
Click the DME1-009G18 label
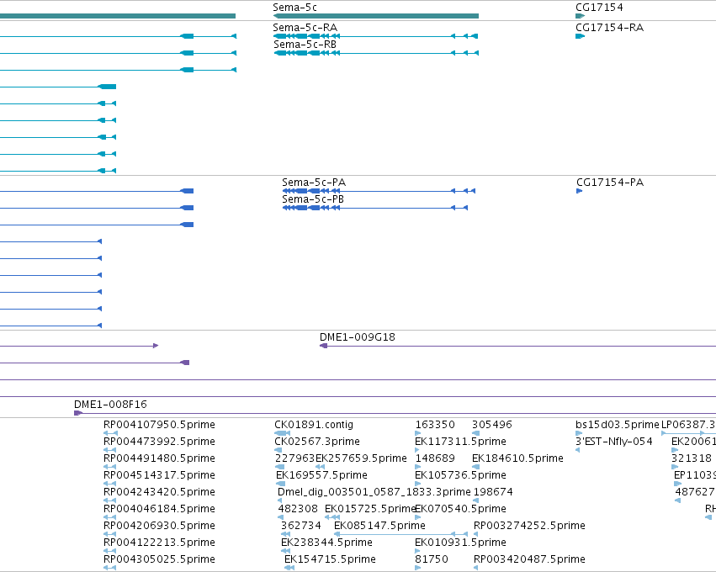click(357, 337)
